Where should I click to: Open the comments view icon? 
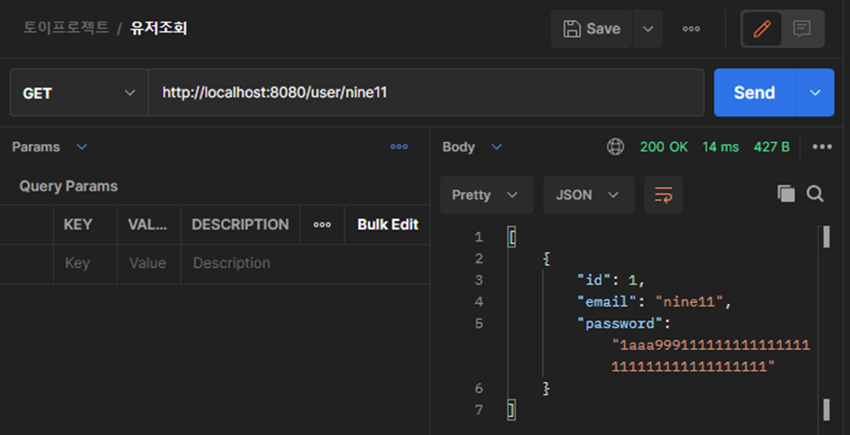click(802, 29)
